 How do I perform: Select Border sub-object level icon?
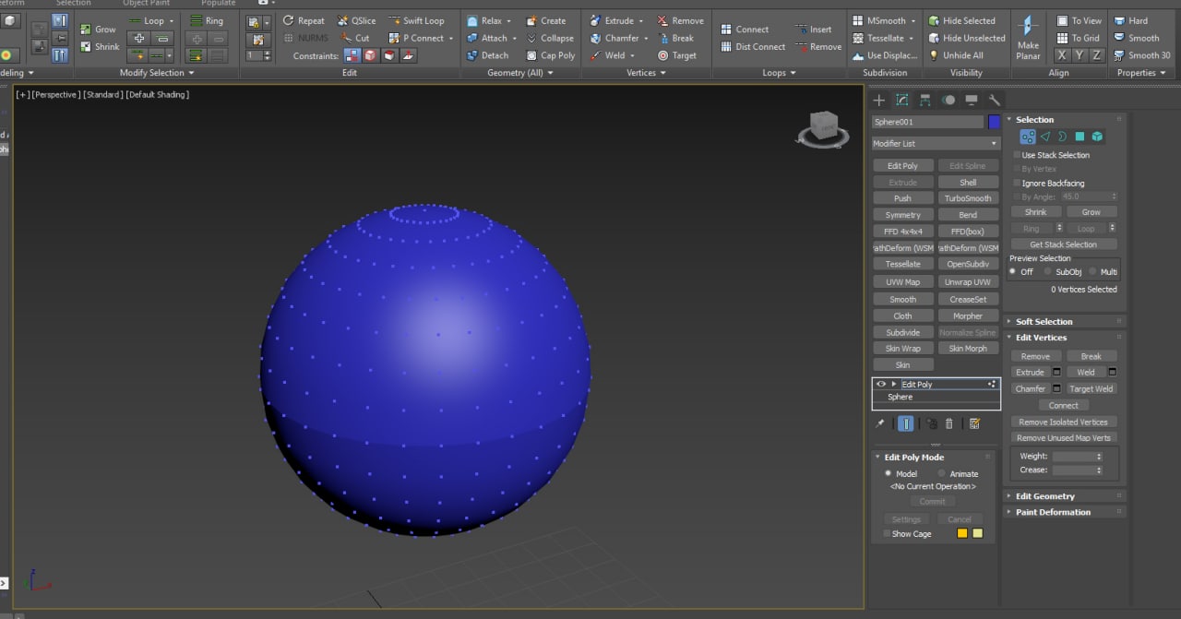pos(1062,137)
